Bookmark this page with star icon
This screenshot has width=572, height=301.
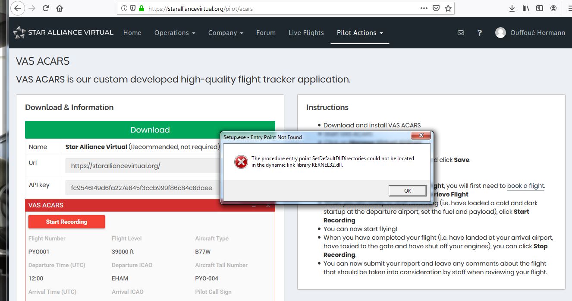click(448, 8)
